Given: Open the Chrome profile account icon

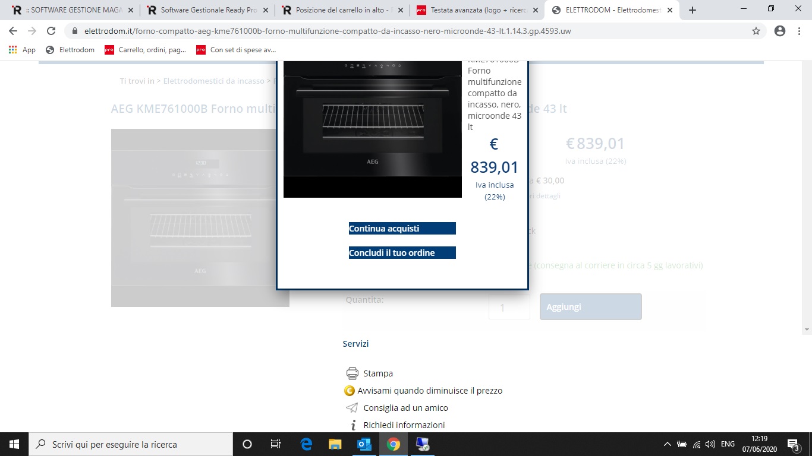Looking at the screenshot, I should 780,31.
